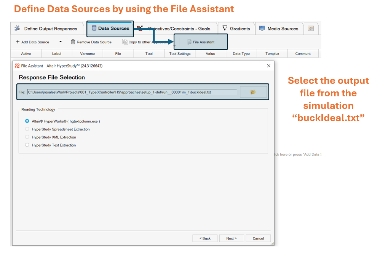The image size is (372, 254).
Task: Switch to the Data Sources tab
Action: pos(110,29)
